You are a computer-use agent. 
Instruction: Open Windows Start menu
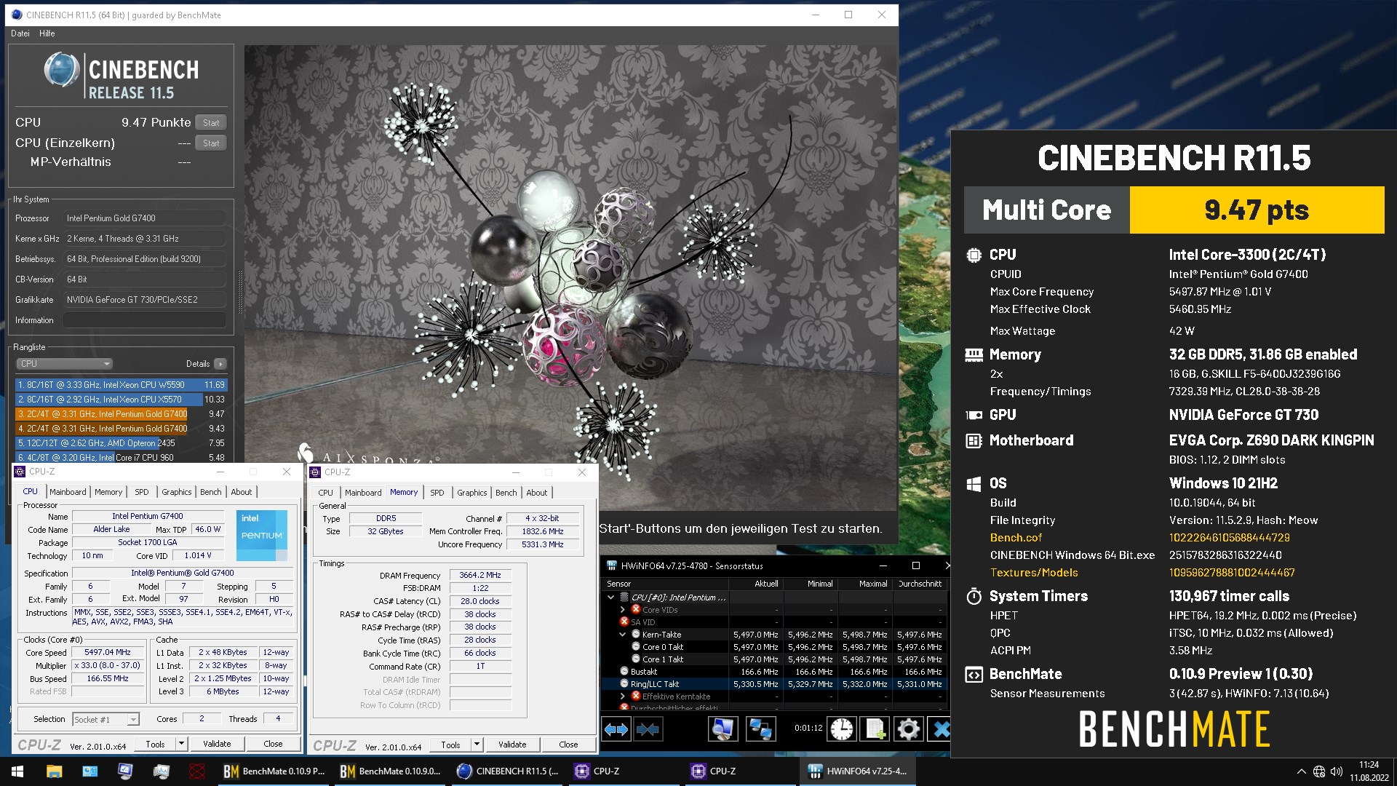(x=17, y=771)
